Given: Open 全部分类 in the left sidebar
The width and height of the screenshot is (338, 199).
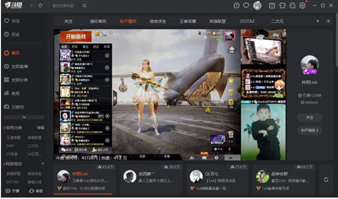Looking at the screenshot, I should tap(16, 80).
